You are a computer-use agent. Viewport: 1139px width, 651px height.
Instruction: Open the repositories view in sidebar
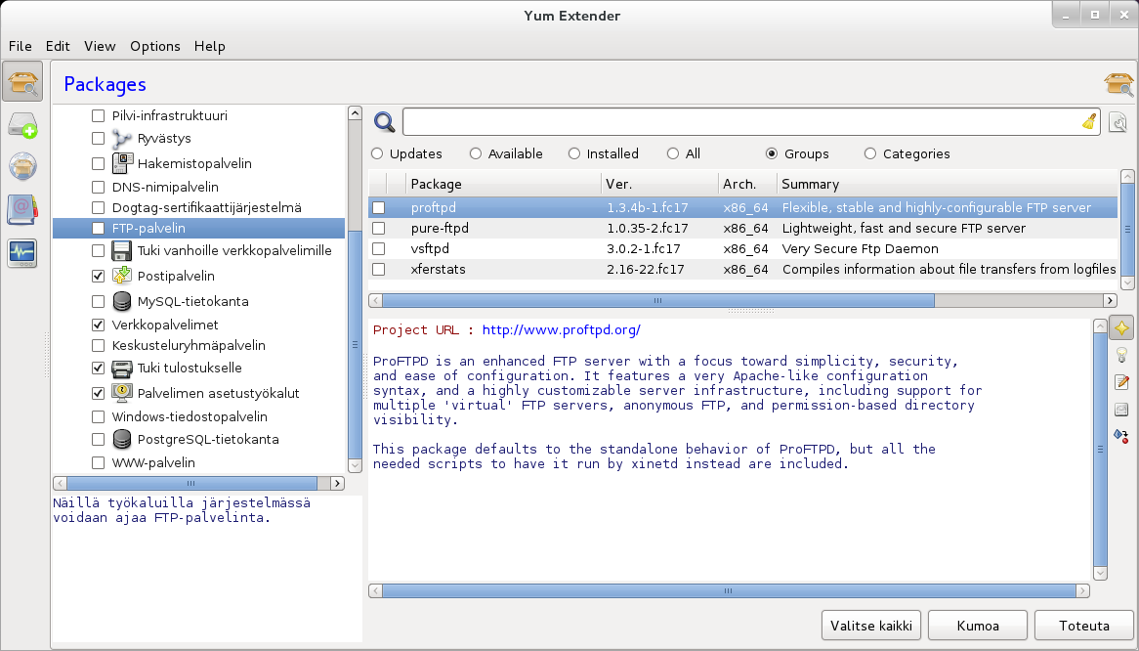pyautogui.click(x=22, y=167)
